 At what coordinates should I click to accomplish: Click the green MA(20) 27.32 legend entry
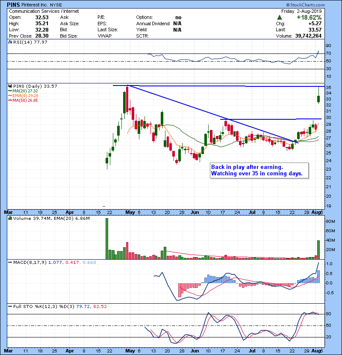pos(23,91)
